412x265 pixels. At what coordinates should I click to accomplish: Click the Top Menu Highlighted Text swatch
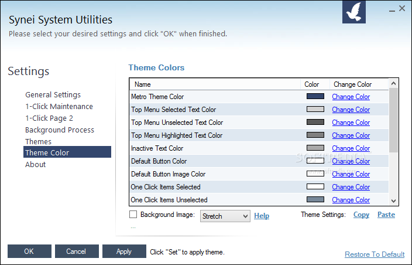pyautogui.click(x=315, y=135)
